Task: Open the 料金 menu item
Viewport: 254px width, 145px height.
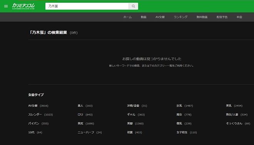Action: [x=239, y=17]
